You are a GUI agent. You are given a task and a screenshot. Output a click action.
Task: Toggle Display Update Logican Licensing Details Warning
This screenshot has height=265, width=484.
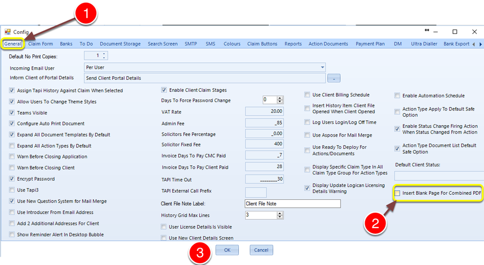tap(307, 188)
